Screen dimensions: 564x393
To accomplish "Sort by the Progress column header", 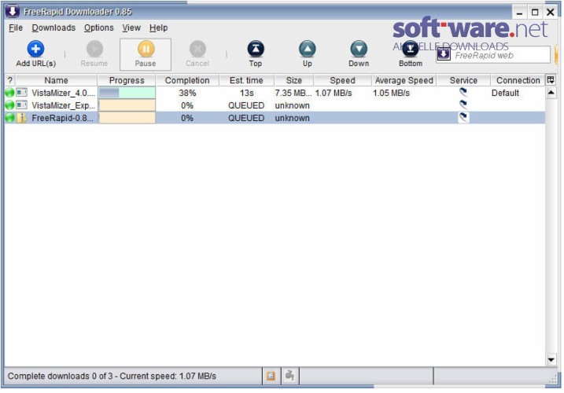I will (x=127, y=80).
